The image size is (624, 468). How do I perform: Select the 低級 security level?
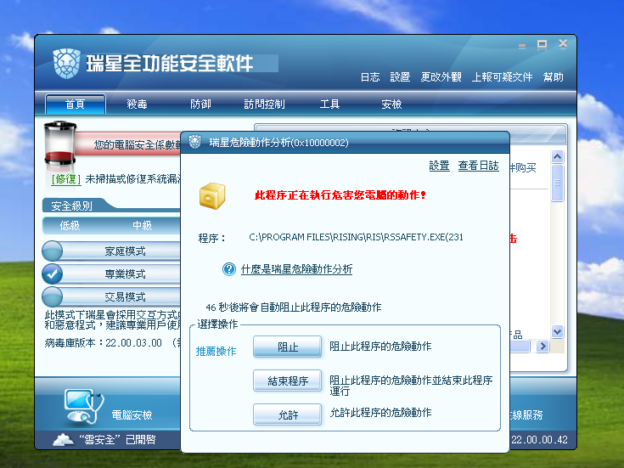click(x=70, y=226)
